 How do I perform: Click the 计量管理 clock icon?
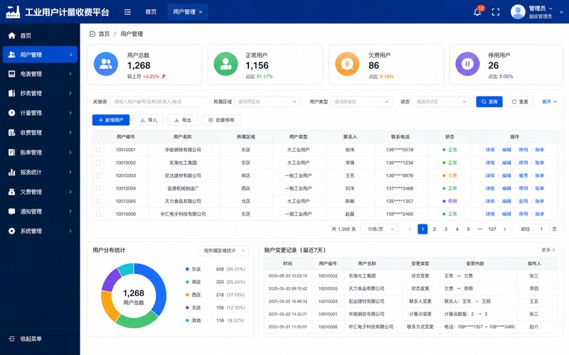11,113
